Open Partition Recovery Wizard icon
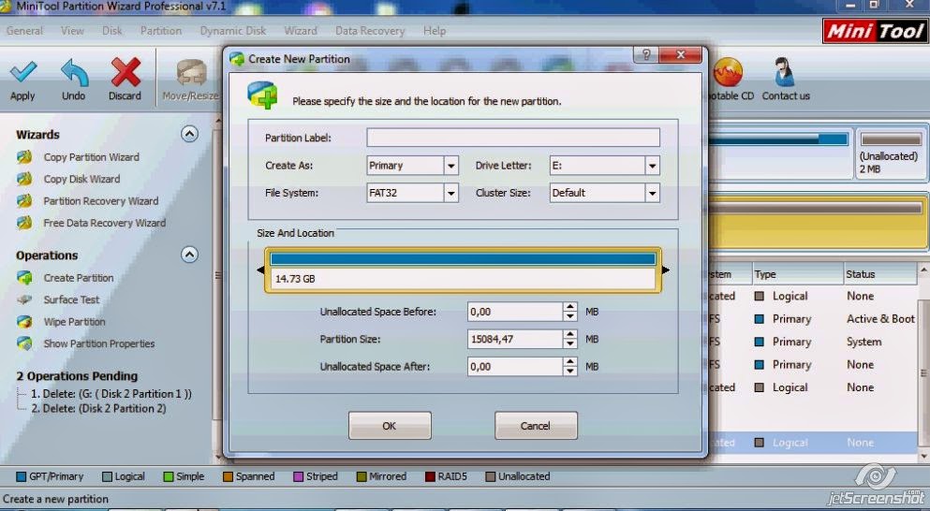 point(24,201)
